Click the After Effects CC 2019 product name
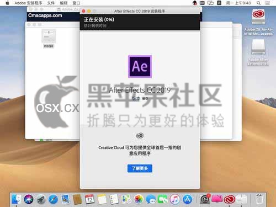The width and height of the screenshot is (276, 207). [140, 90]
